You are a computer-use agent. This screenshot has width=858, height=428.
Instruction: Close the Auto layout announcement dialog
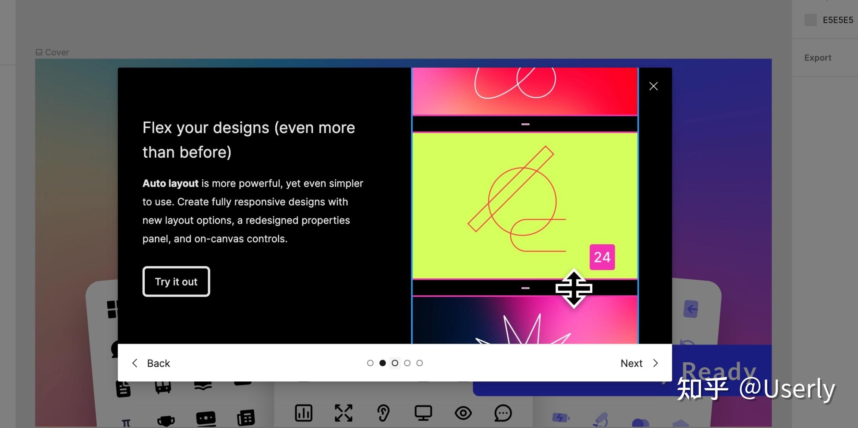tap(653, 86)
